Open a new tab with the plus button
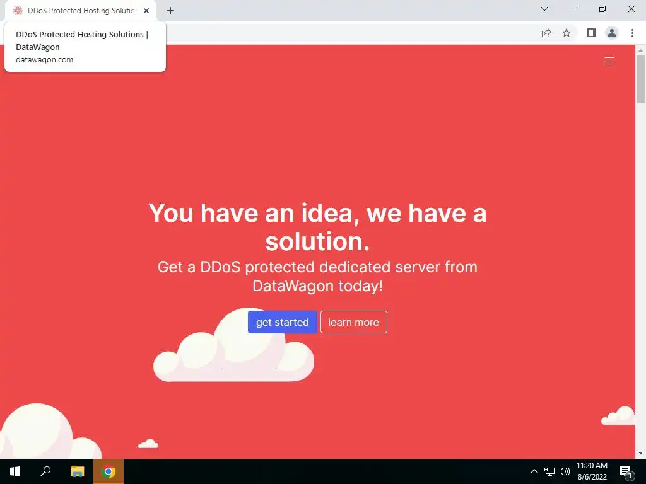This screenshot has height=484, width=646. (170, 11)
